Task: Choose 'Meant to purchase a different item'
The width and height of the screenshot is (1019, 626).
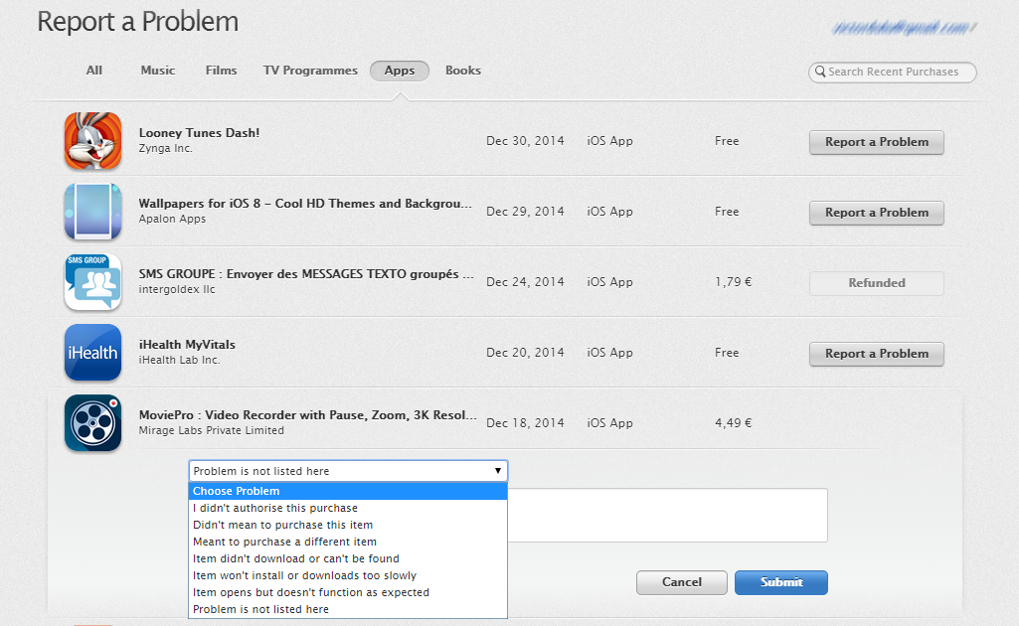Action: point(348,542)
